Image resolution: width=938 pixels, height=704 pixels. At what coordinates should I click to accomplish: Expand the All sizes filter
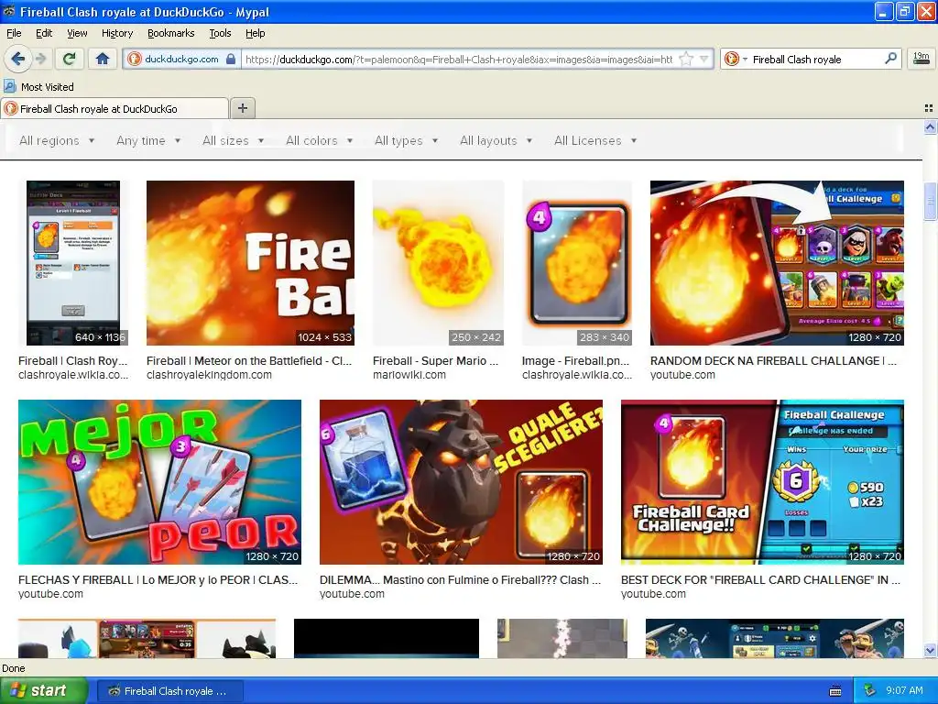233,140
